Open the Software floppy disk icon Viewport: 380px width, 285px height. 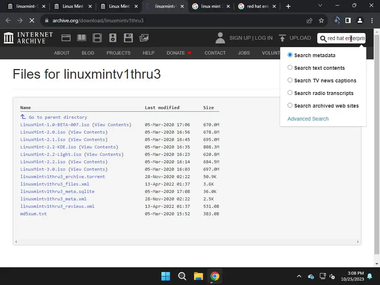(128, 38)
